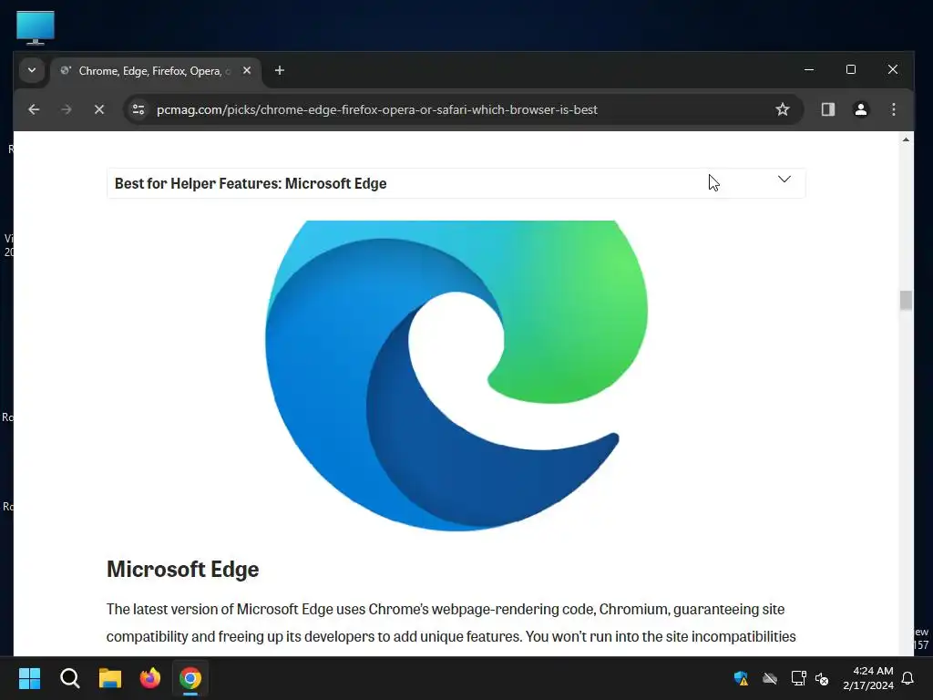Bookmark this page with the star

[782, 109]
